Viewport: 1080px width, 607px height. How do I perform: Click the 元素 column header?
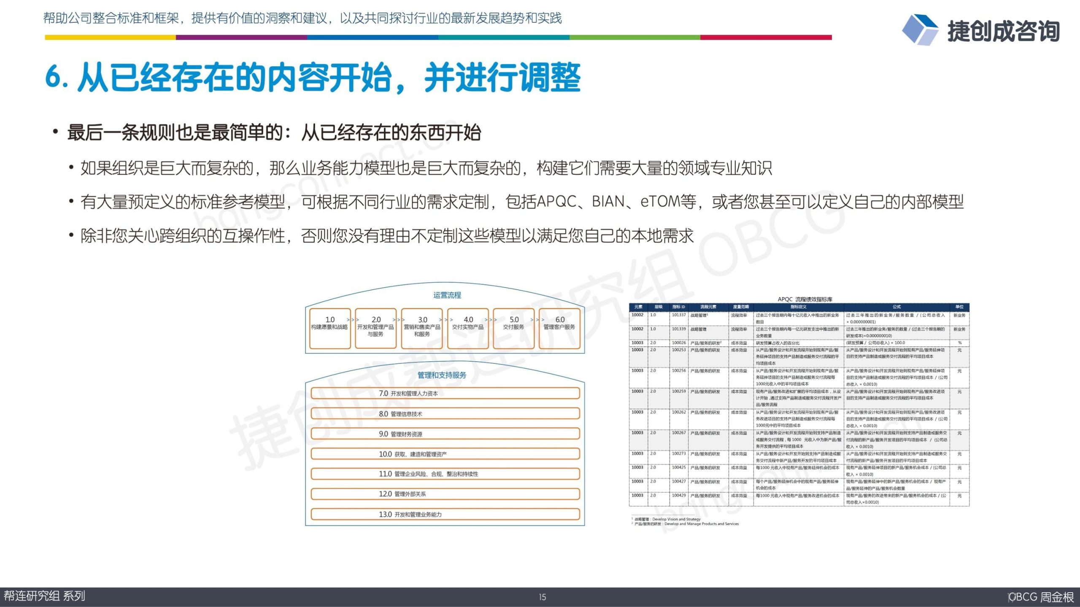coord(638,307)
